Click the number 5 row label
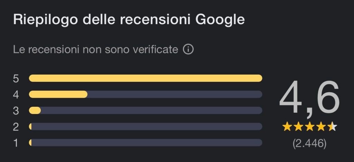Viewport: 354px width, 162px height. click(16, 78)
